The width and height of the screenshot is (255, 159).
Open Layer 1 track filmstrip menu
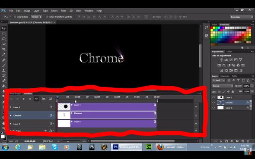point(51,107)
